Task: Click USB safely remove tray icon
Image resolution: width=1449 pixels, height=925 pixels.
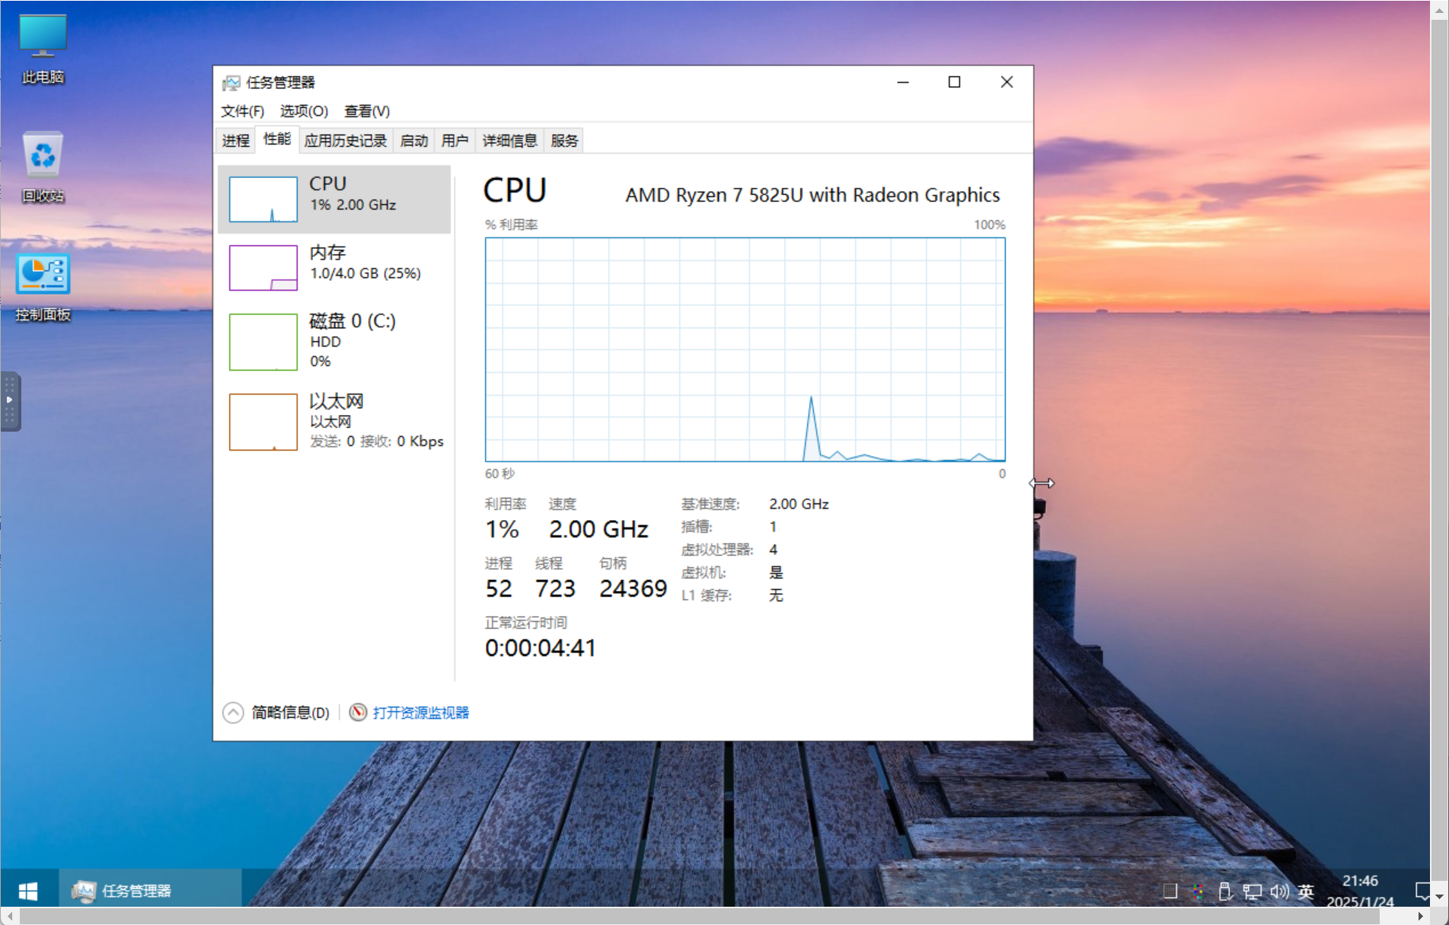Action: pos(1224,892)
